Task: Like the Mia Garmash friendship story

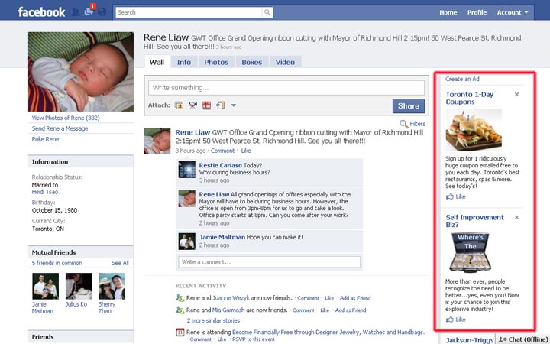Action: pos(325,310)
